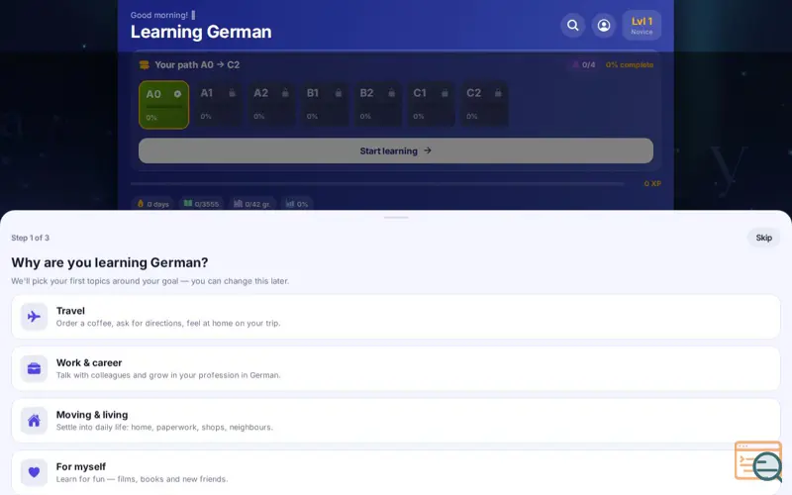Click the 0% complete label

pos(630,64)
